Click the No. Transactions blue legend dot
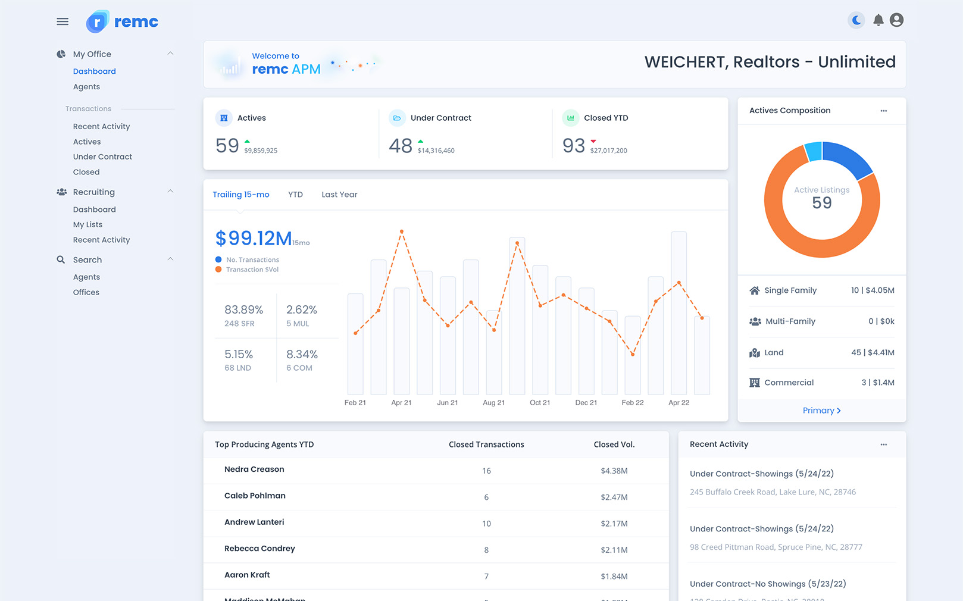Image resolution: width=963 pixels, height=601 pixels. click(218, 259)
